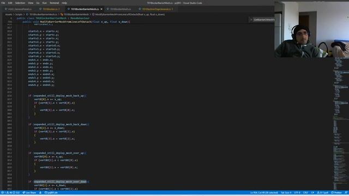
Task: Click the expanded_still_deploy_mesh_back_down condition
Action: click(x=60, y=125)
